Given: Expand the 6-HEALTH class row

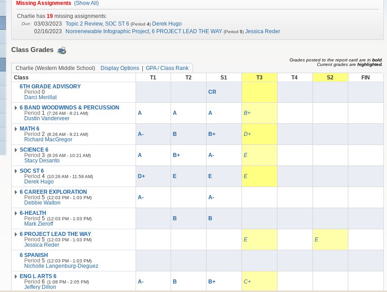Looking at the screenshot, I should coord(16,213).
